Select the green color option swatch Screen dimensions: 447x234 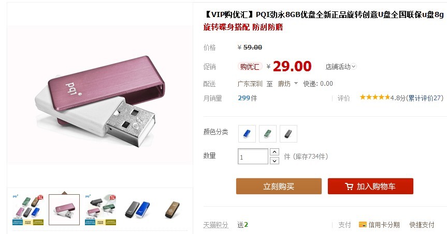tap(268, 134)
